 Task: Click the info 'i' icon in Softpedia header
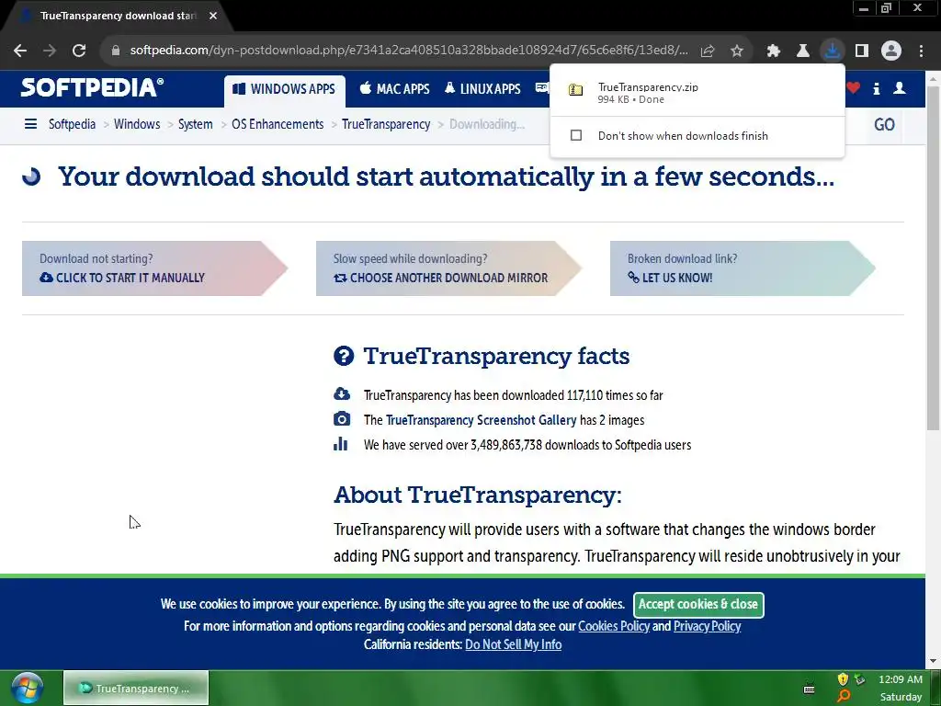876,89
